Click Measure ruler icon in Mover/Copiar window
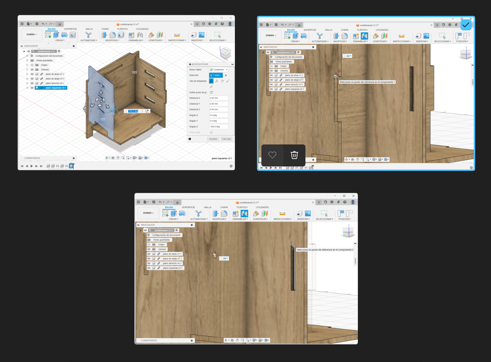Screen dimensions: 491x362 pyautogui.click(x=177, y=35)
